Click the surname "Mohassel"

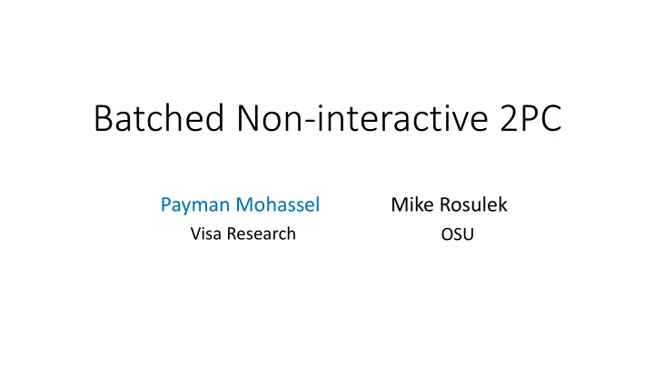[278, 204]
